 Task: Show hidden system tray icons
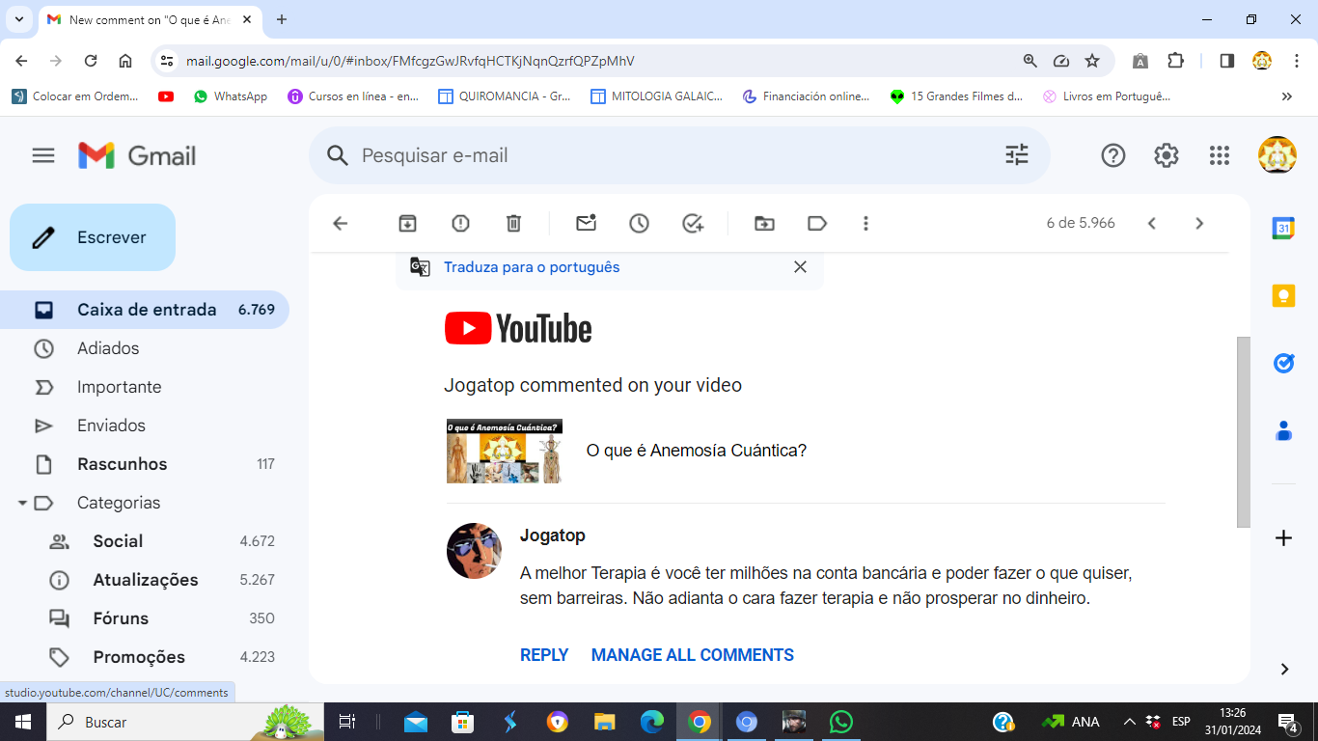[x=1129, y=722]
